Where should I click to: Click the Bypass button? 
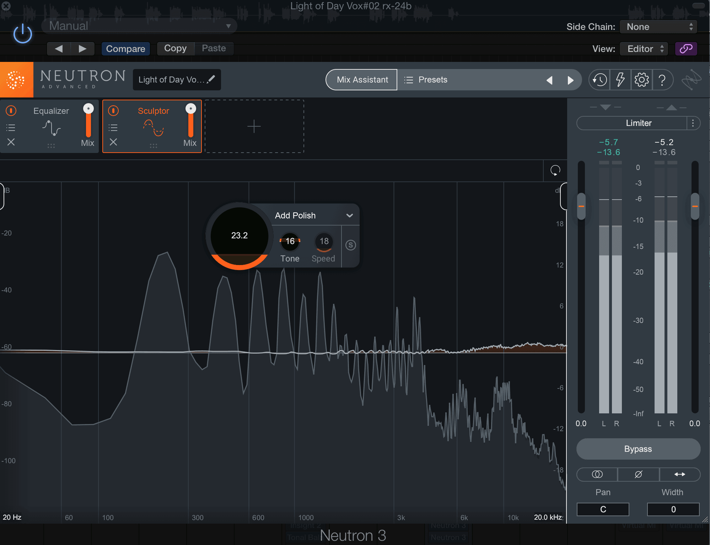[x=638, y=449]
